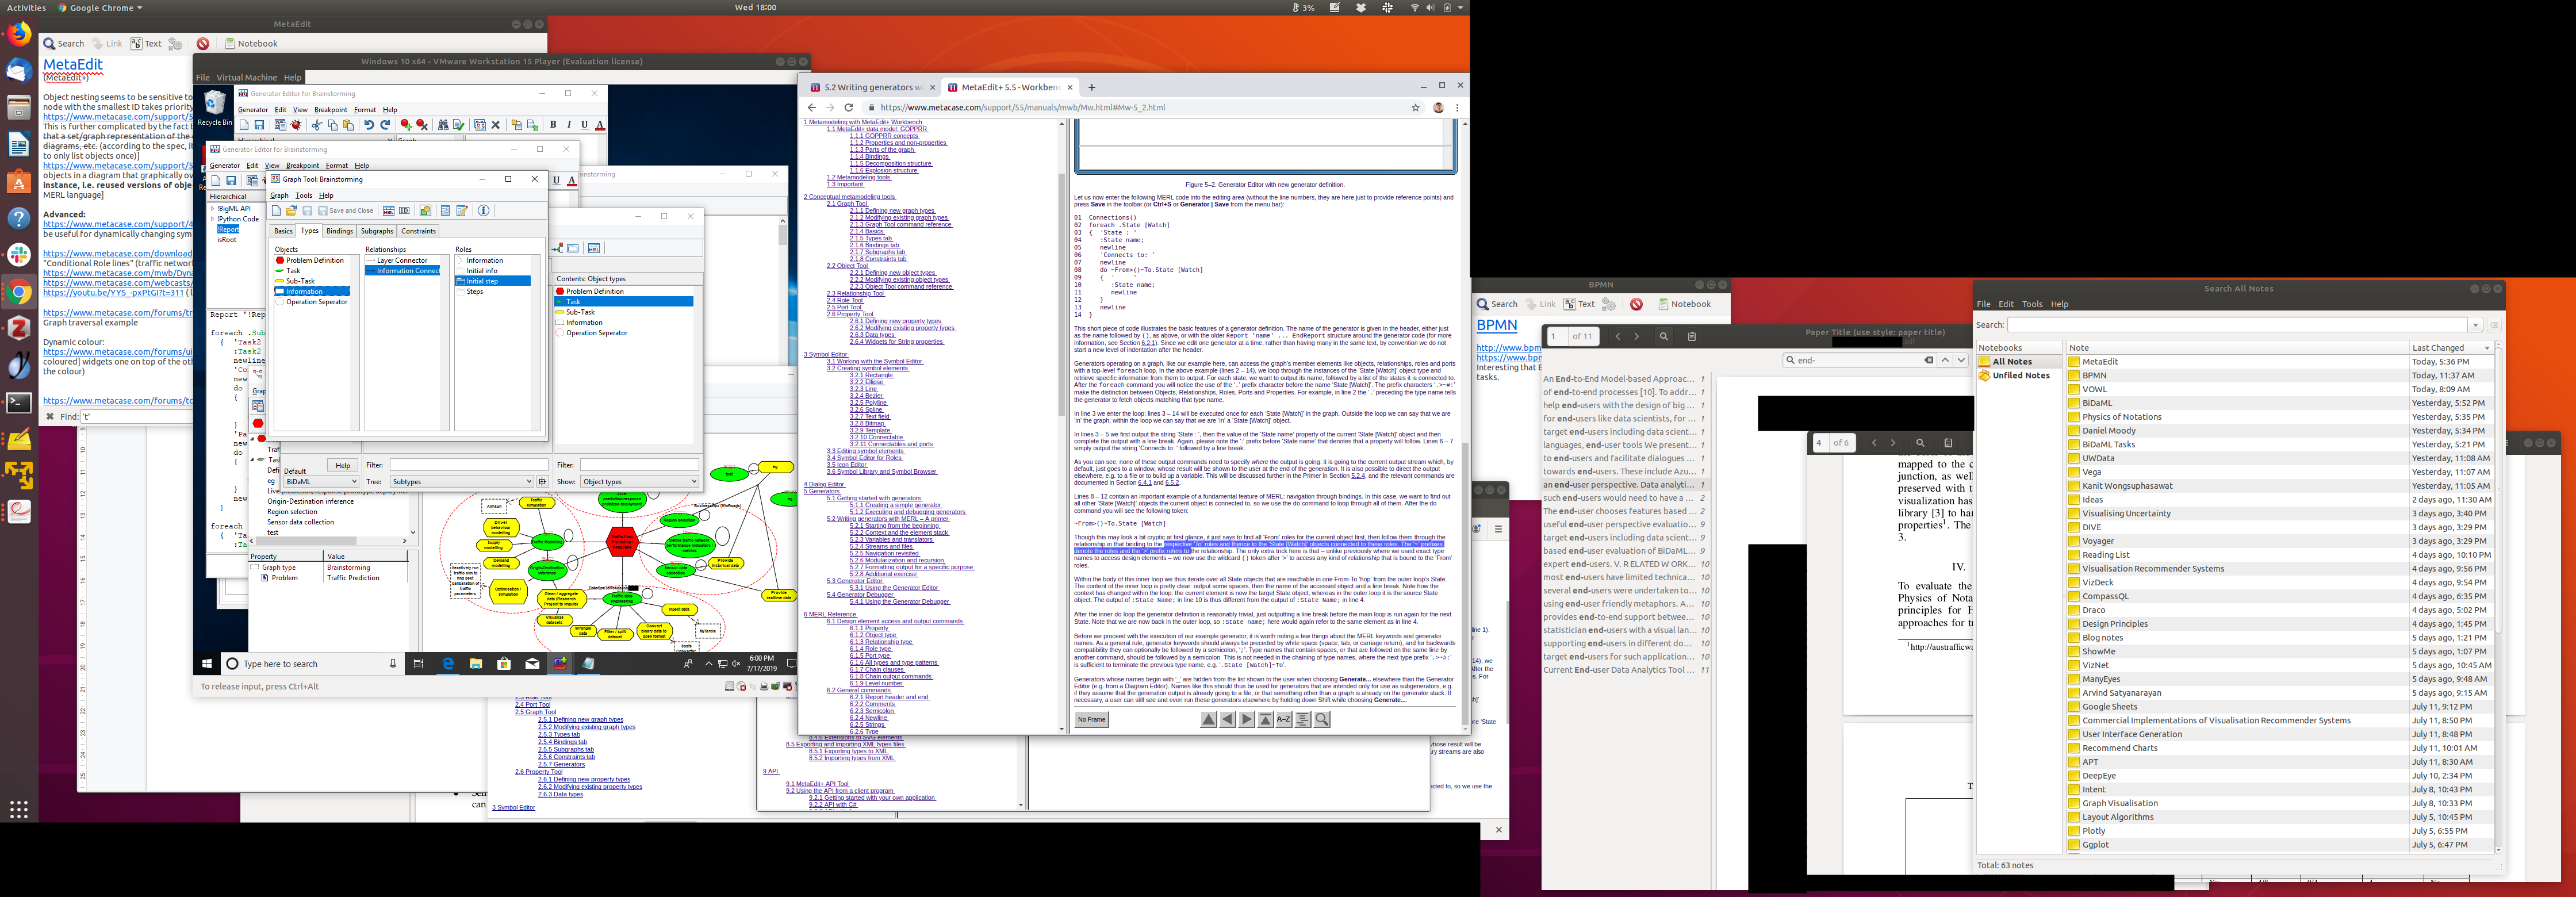
Task: Click the open folder icon in Graph Tool
Action: coord(291,211)
